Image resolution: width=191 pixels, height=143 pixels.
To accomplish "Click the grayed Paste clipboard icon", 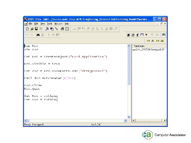I will point(58,35).
